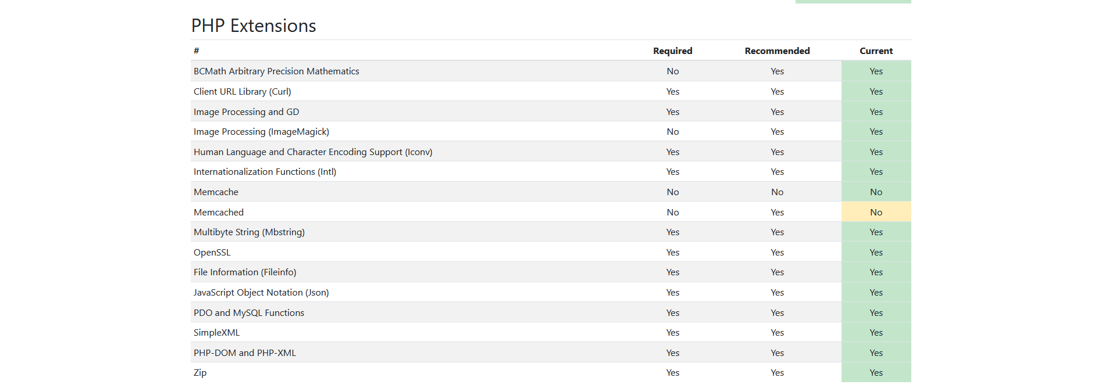Click the Recommended value for SimpleXML
The width and height of the screenshot is (1098, 392).
tap(777, 333)
